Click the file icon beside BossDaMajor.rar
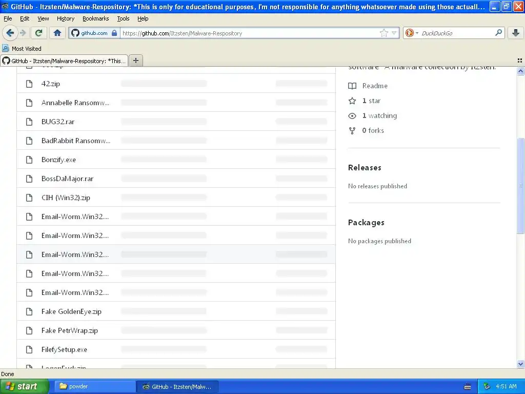The image size is (525, 394). [29, 179]
